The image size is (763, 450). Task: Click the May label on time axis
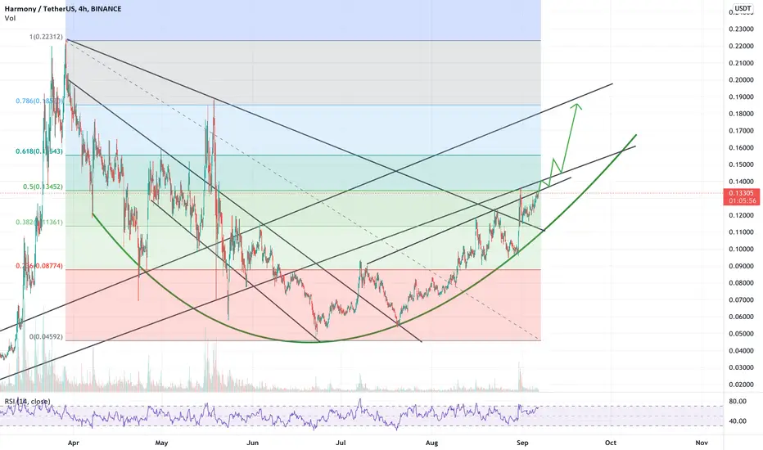click(x=161, y=443)
